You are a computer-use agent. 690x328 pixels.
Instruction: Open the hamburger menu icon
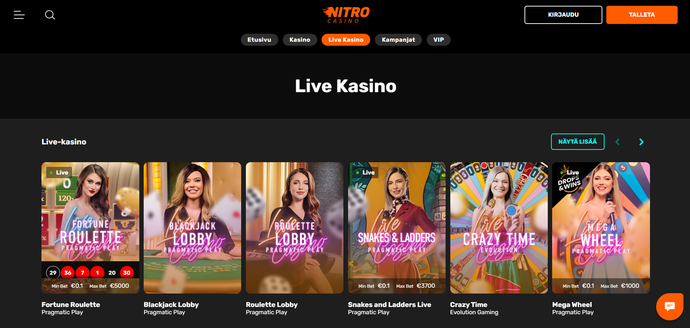coord(19,15)
